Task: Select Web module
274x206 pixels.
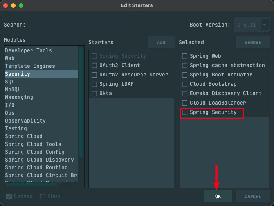Action: (41, 58)
